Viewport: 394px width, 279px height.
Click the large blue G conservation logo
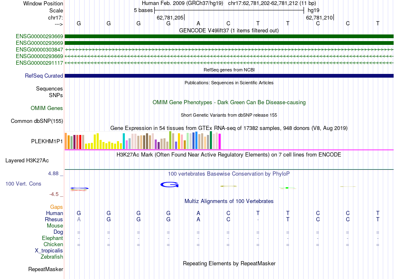pyautogui.click(x=169, y=185)
